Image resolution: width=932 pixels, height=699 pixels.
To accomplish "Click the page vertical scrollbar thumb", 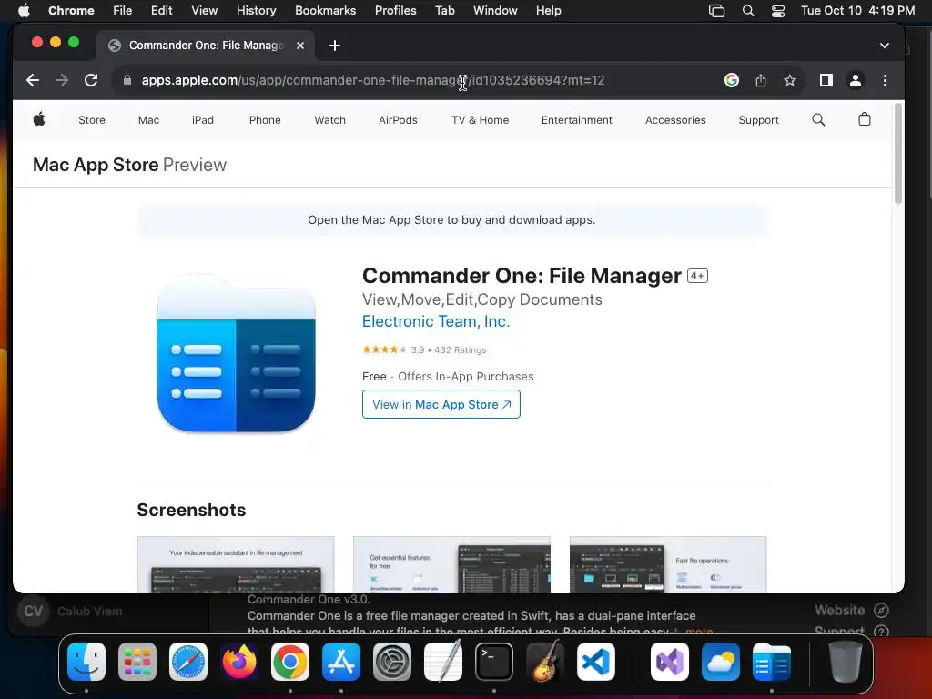I will [898, 153].
